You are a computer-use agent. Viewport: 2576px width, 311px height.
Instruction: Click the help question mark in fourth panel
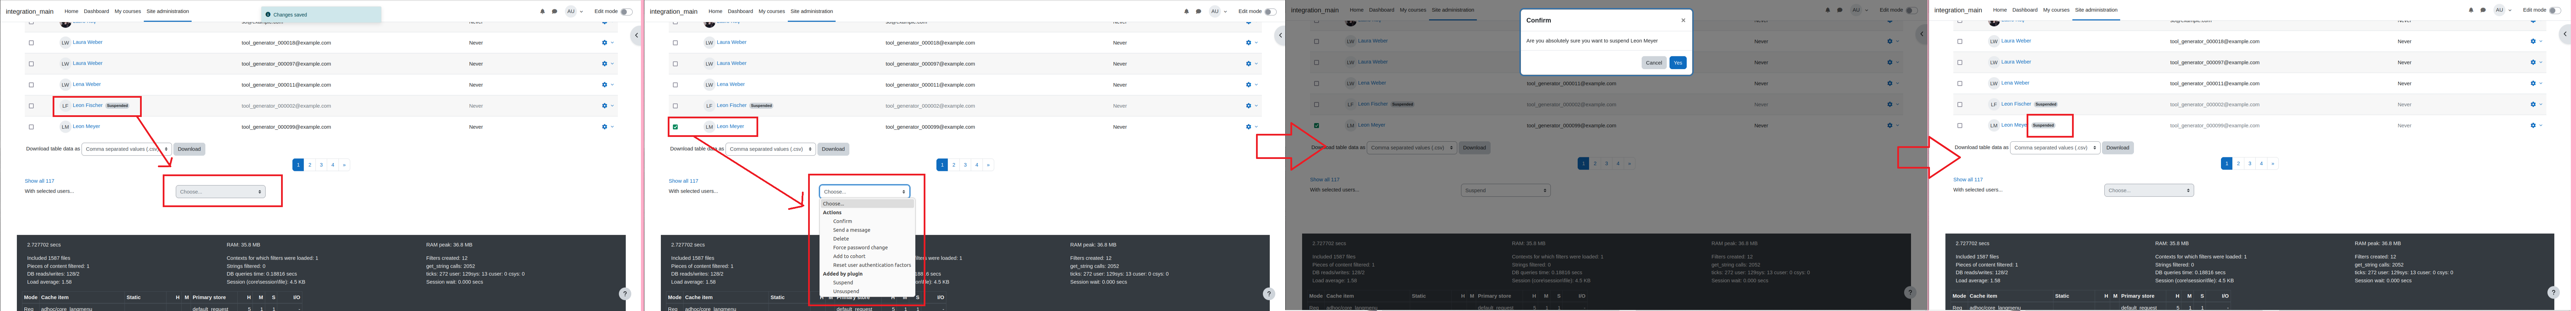(x=2553, y=293)
